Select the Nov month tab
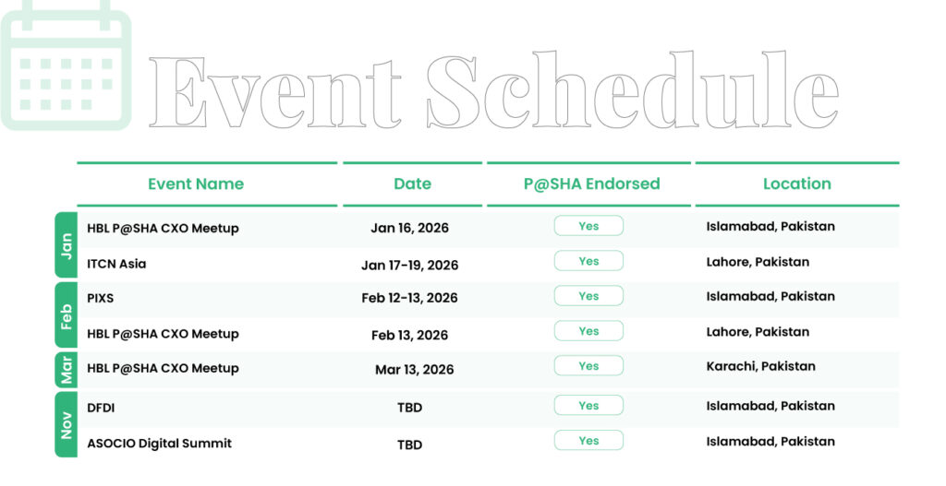This screenshot has height=486, width=946. (x=66, y=423)
